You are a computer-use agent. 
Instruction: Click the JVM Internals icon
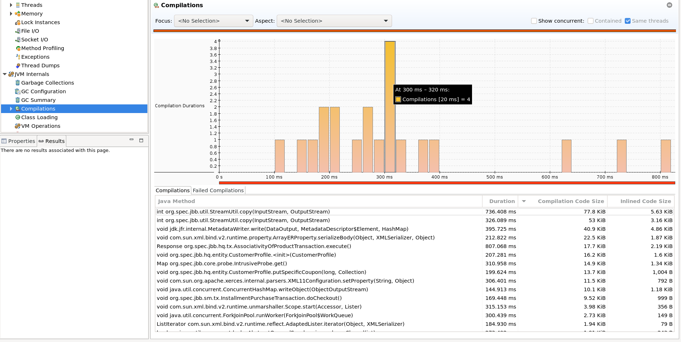point(11,74)
